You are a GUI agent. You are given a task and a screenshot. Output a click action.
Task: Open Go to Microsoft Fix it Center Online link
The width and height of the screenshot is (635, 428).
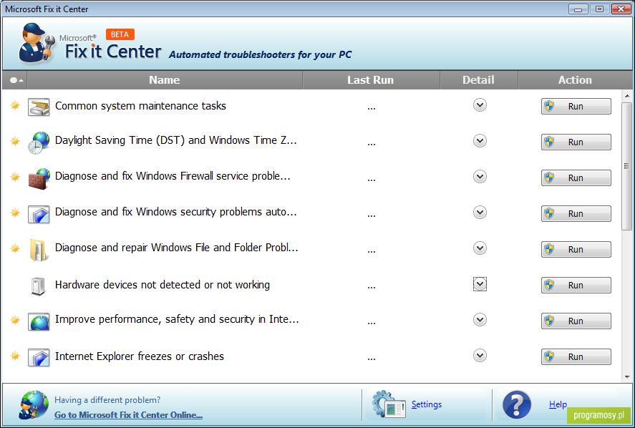pyautogui.click(x=128, y=415)
